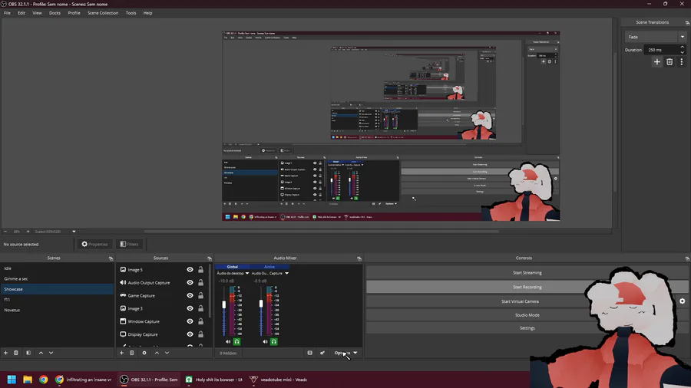Screen dimensions: 691x388
Task: Hide Display Capture source
Action: pos(190,334)
